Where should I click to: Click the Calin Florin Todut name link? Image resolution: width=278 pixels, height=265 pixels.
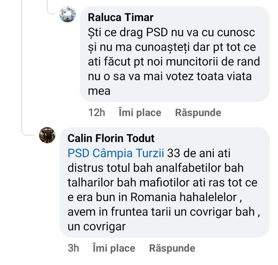pyautogui.click(x=111, y=138)
